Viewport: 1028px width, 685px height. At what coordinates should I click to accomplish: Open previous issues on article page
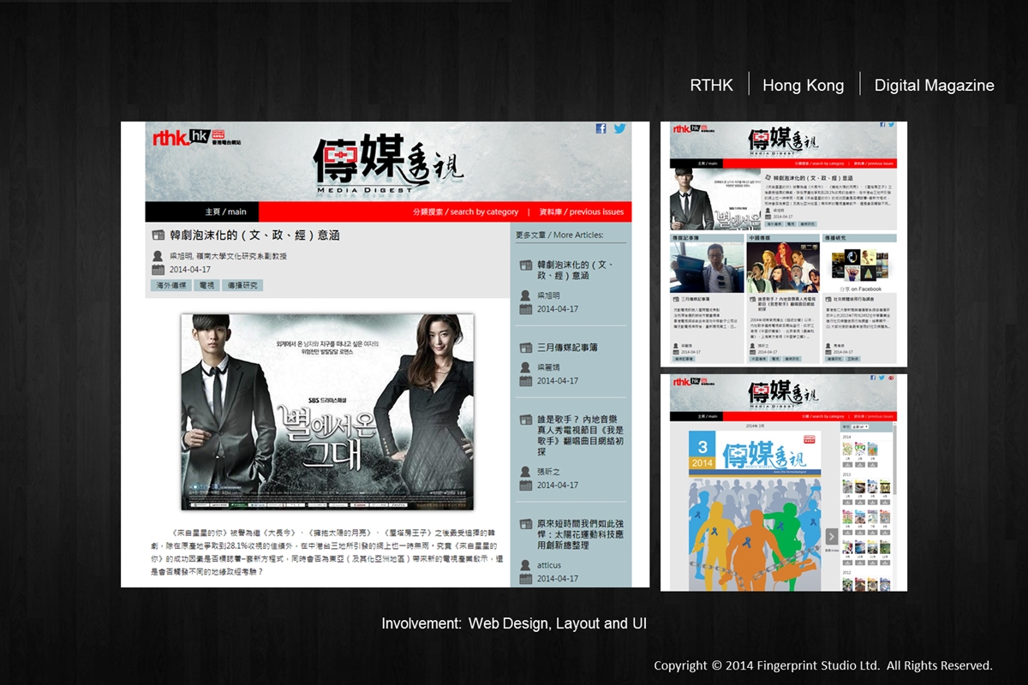coord(582,211)
